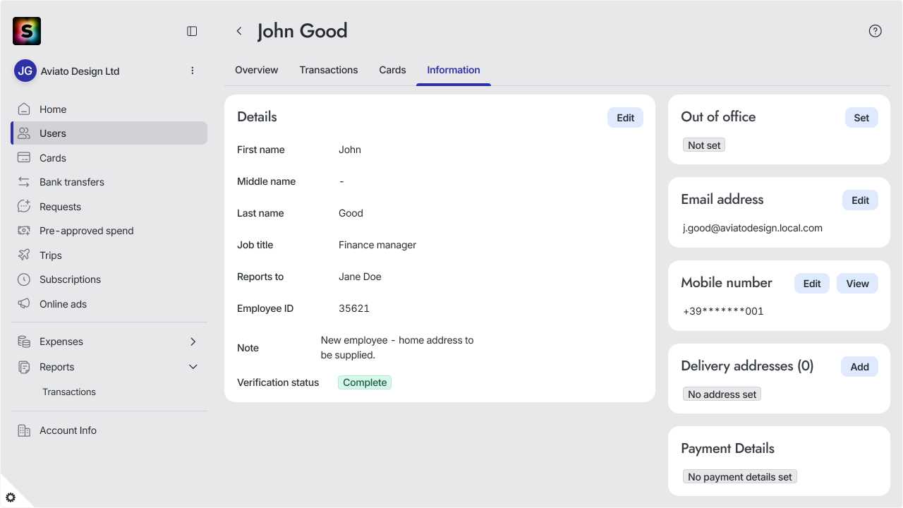Click the Trips airplane icon

point(24,255)
